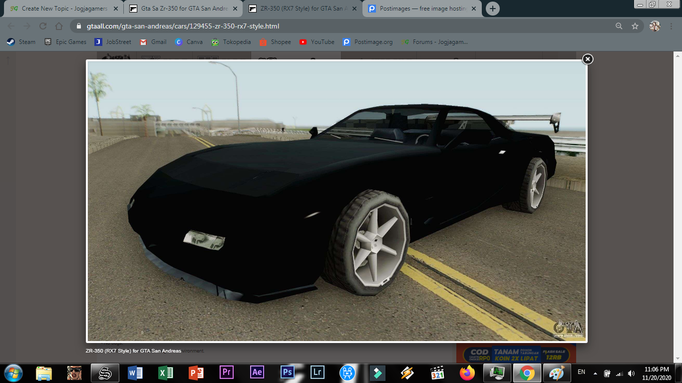
Task: Launch Filmora from the taskbar
Action: tap(378, 373)
